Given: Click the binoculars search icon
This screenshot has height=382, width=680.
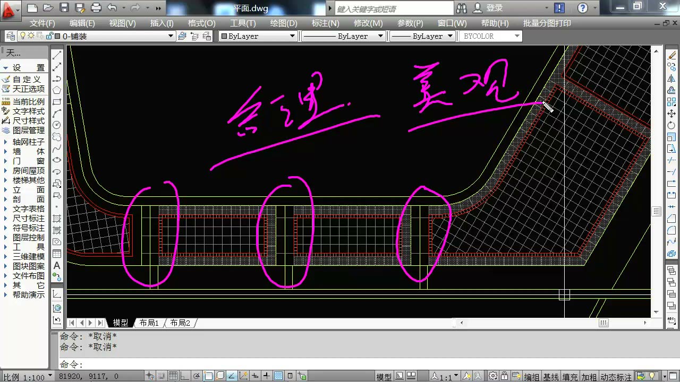Looking at the screenshot, I should click(462, 8).
